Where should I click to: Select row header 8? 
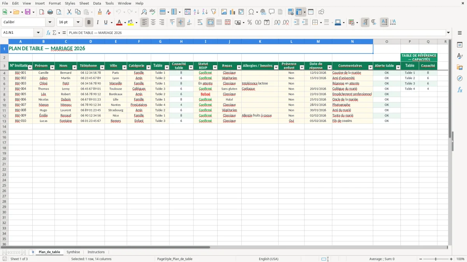click(4, 94)
